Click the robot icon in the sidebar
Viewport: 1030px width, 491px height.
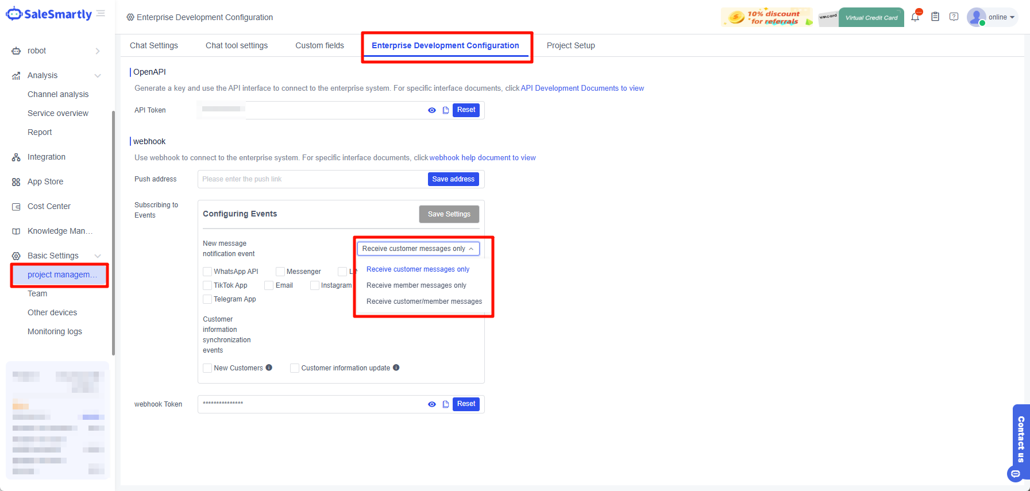coord(16,51)
